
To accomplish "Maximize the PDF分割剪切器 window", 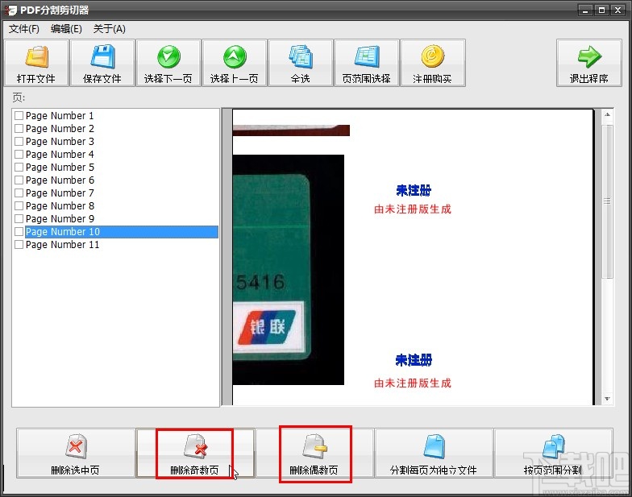I will pos(601,10).
